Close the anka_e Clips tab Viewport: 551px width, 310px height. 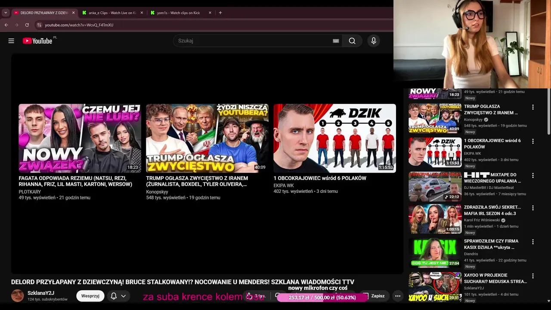(142, 13)
